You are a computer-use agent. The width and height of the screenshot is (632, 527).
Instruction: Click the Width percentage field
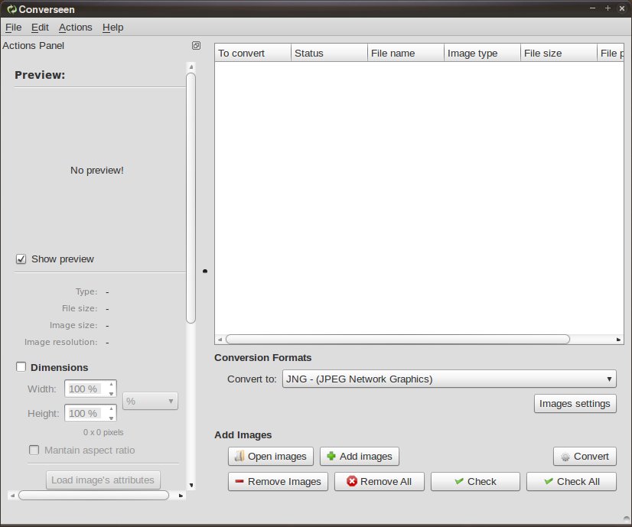(86, 389)
